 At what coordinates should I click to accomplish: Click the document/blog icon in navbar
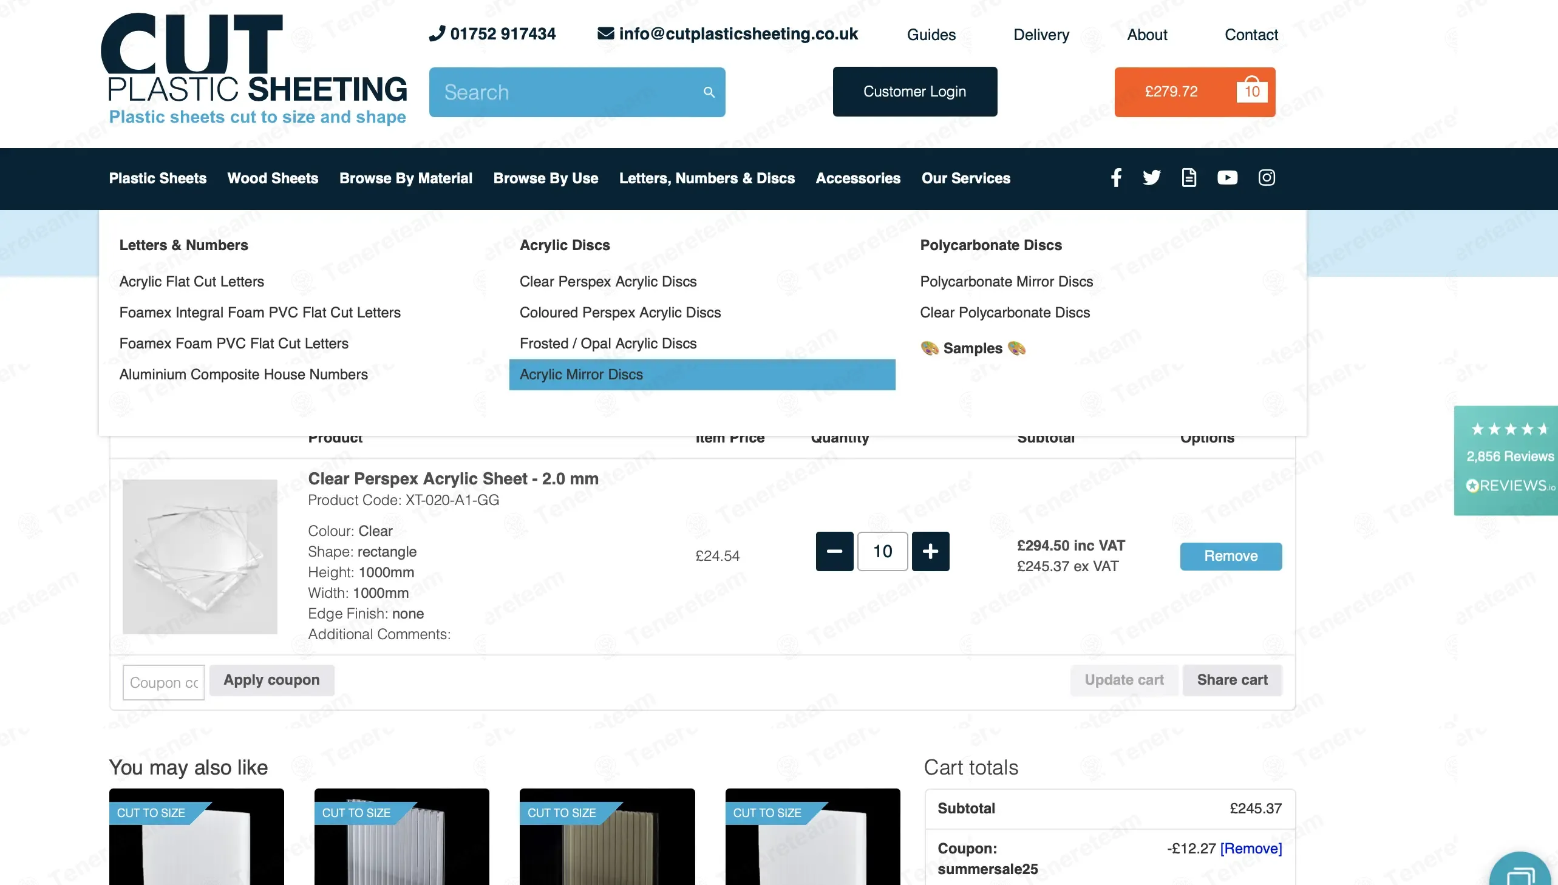click(x=1189, y=178)
